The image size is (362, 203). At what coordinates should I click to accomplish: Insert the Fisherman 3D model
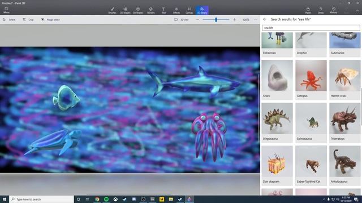click(277, 45)
